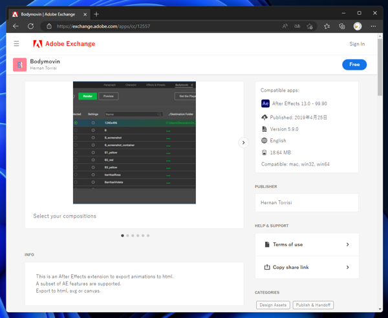Expand the Copy share link chevron

click(x=348, y=267)
